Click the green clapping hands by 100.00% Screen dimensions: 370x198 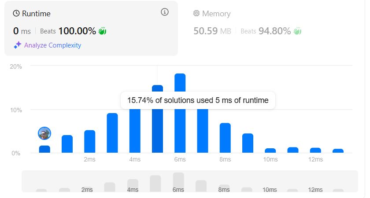pyautogui.click(x=102, y=31)
